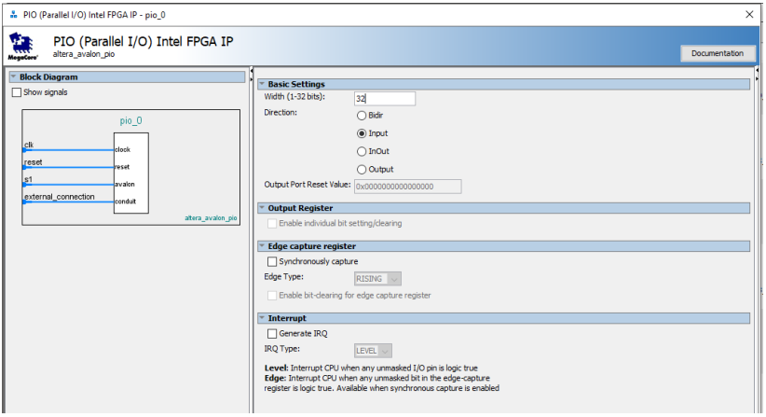Viewport: 766px width, 417px height.
Task: Click the s1 signal label in diagram
Action: 28,179
